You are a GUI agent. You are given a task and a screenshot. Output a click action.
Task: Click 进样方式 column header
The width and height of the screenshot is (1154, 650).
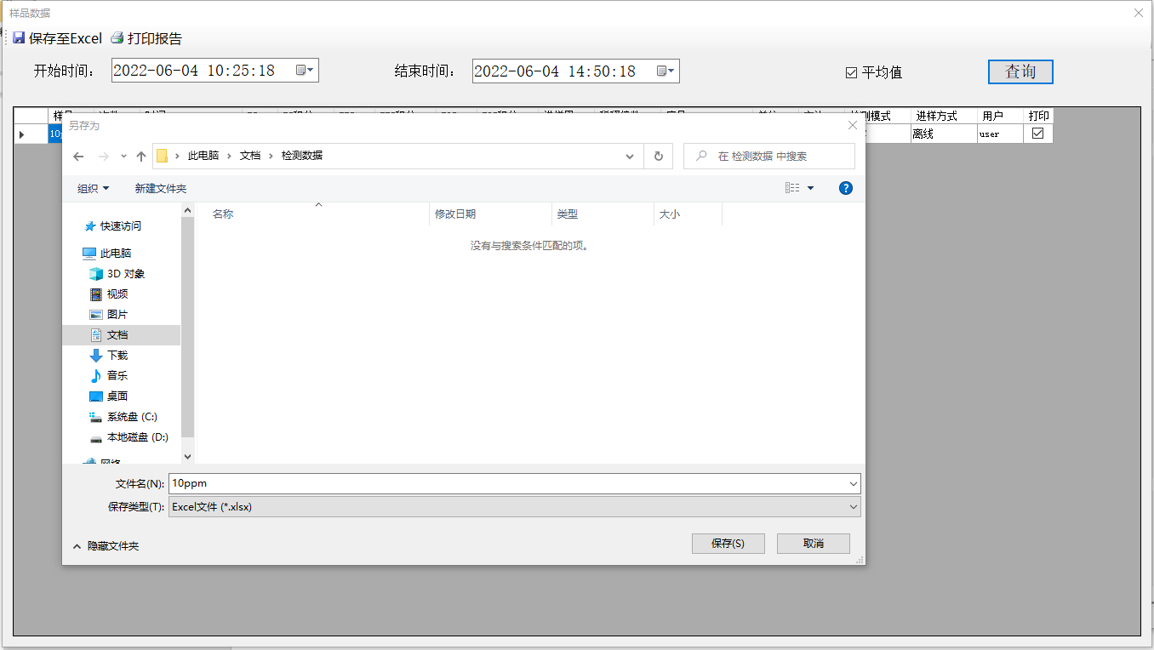coord(944,116)
